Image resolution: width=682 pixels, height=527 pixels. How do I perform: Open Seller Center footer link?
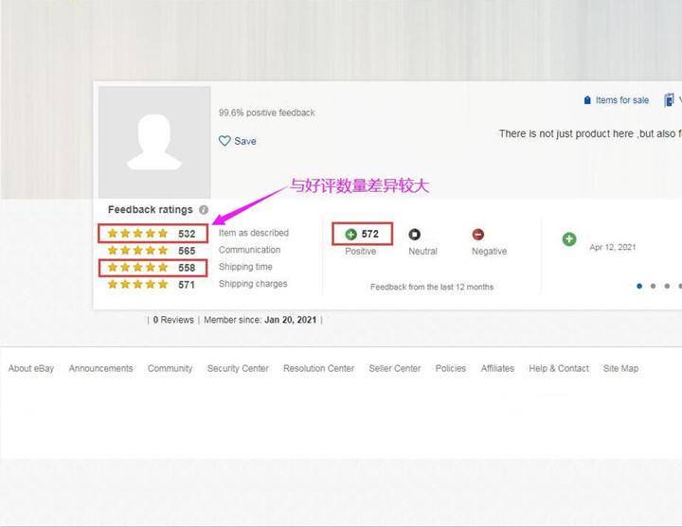point(395,368)
